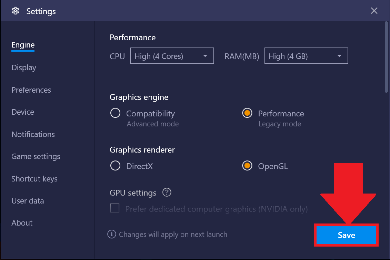Enable prefer dedicated computer graphics checkbox
Image resolution: width=390 pixels, height=260 pixels.
pos(115,208)
